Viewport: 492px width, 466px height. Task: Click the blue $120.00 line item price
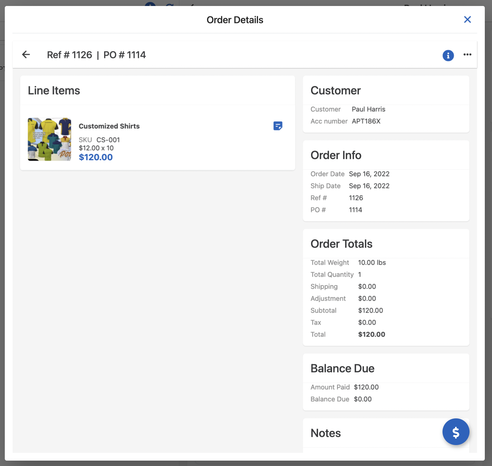point(96,157)
